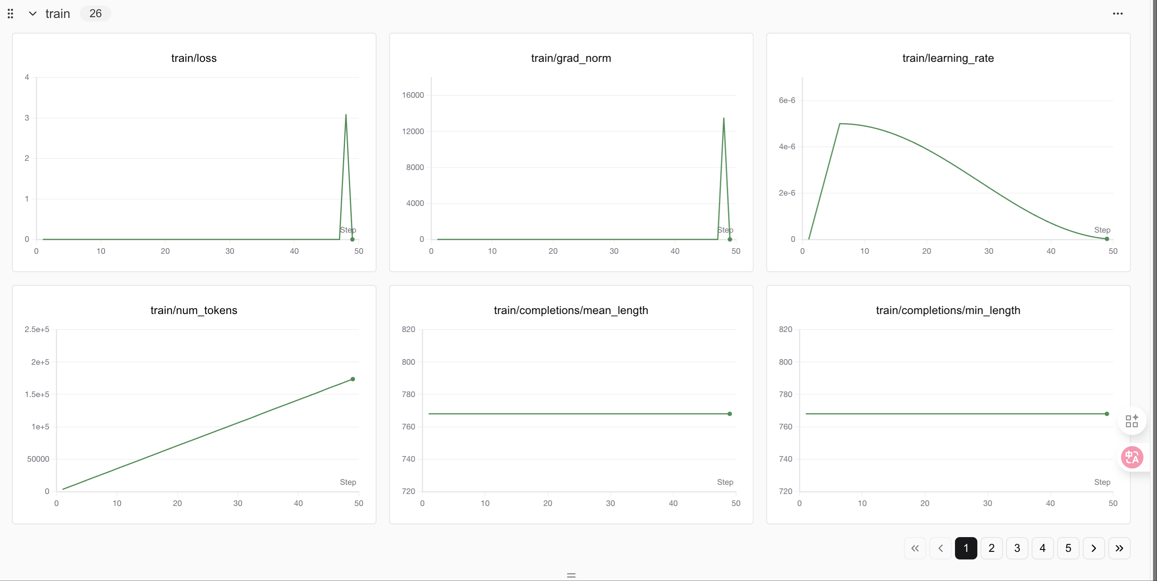Viewport: 1157px width, 581px height.
Task: Click the pink translate floating icon
Action: [1131, 457]
